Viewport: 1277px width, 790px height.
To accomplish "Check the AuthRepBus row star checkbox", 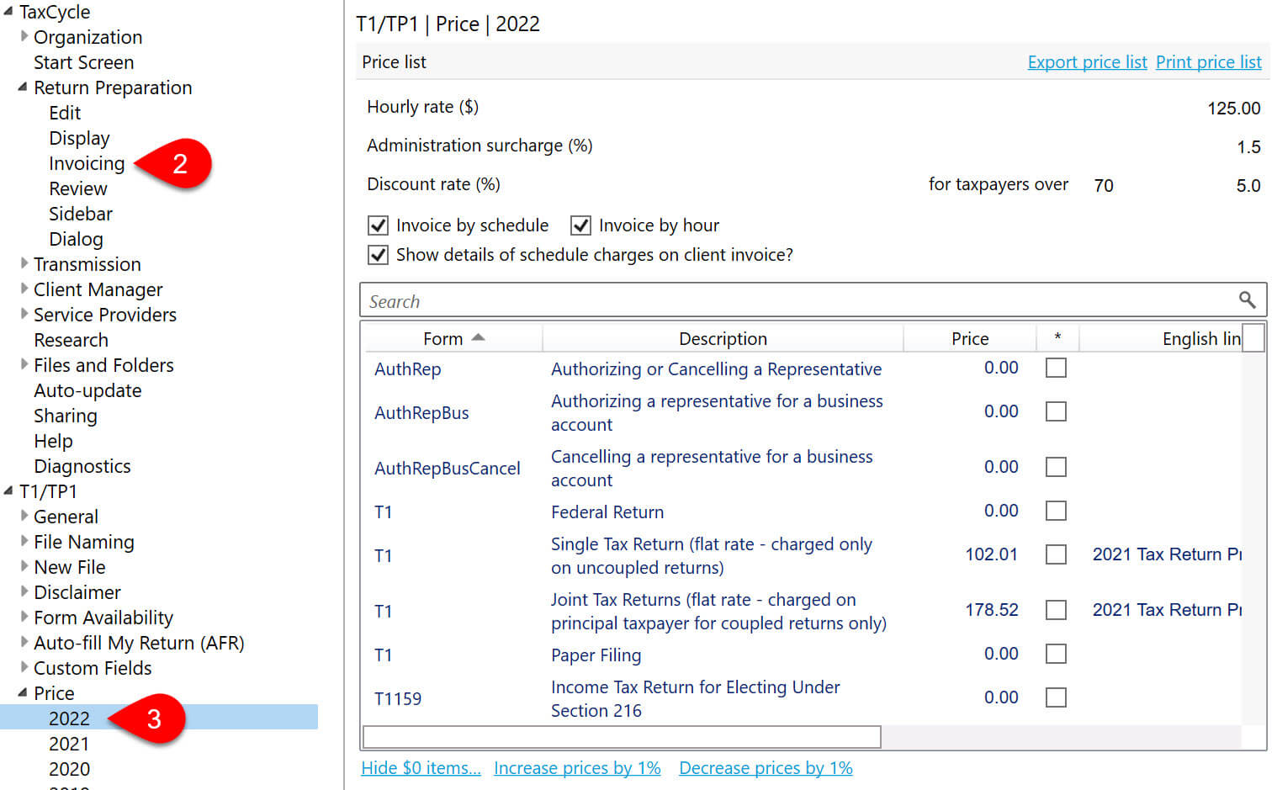I will [x=1056, y=411].
